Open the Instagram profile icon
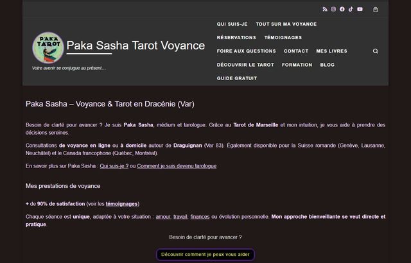This screenshot has width=411, height=263. pyautogui.click(x=333, y=9)
